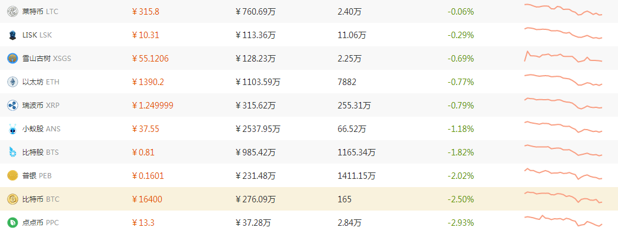Click the LISK LSK coin icon

(x=12, y=35)
